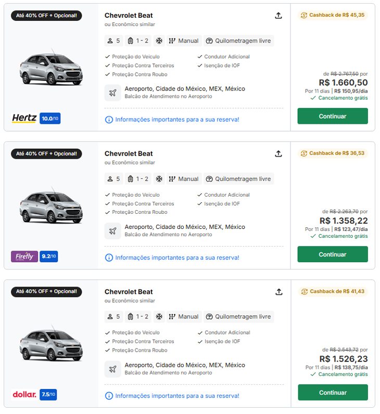
Task: Click the cashback coin icon for R$ 45,35
Action: pyautogui.click(x=304, y=15)
